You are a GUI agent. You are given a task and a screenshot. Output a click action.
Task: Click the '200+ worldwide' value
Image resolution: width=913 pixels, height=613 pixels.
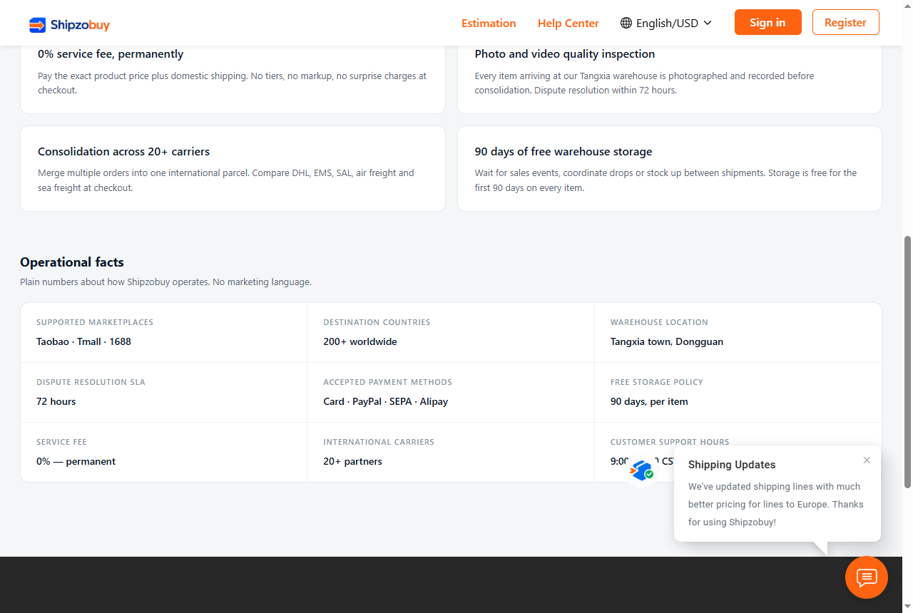(360, 341)
